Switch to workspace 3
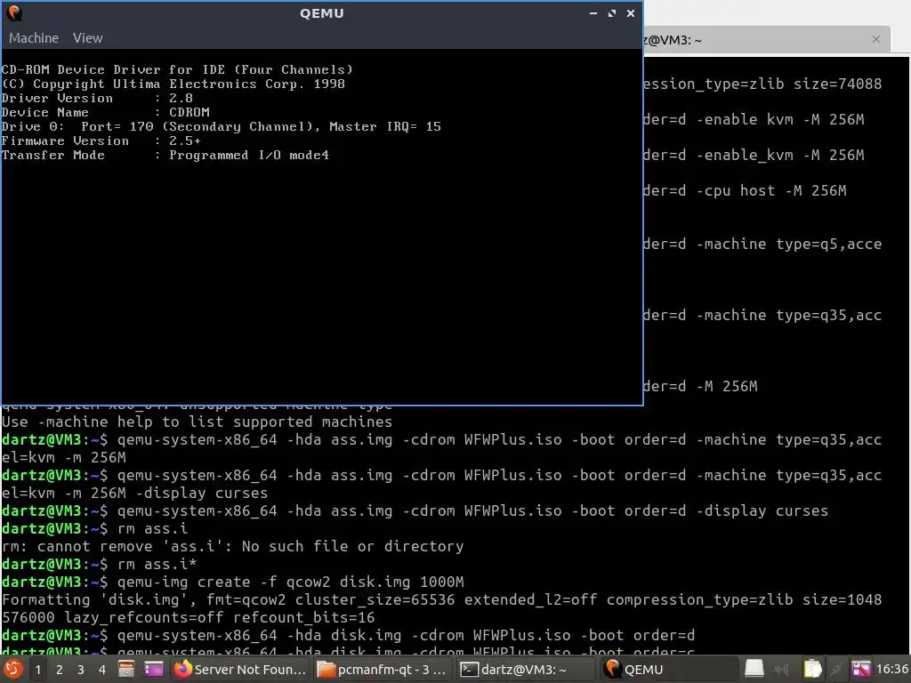 (81, 670)
